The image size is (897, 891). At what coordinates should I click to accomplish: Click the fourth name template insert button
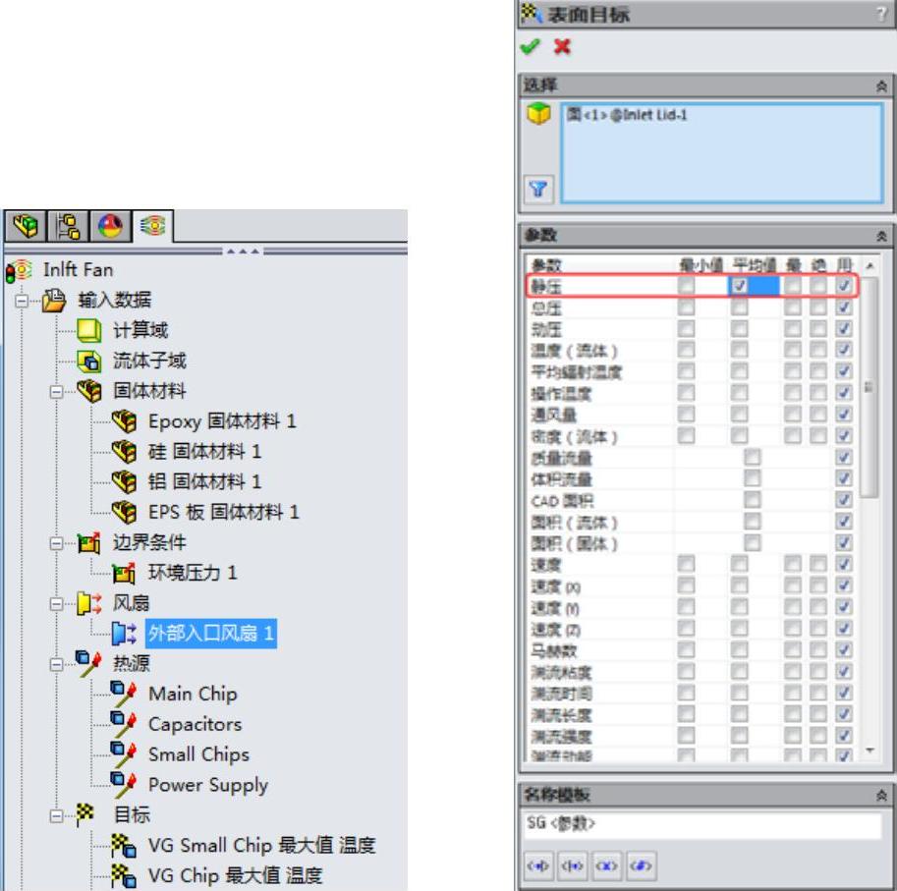pos(641,865)
